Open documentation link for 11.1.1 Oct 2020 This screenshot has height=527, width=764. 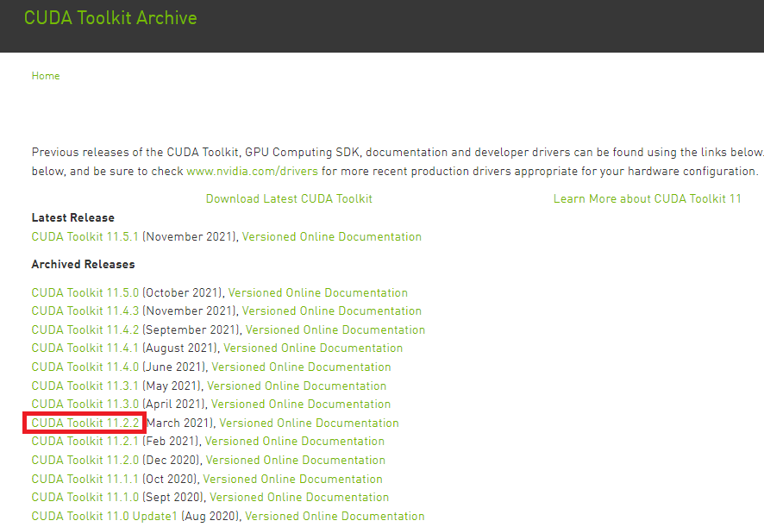pos(292,480)
